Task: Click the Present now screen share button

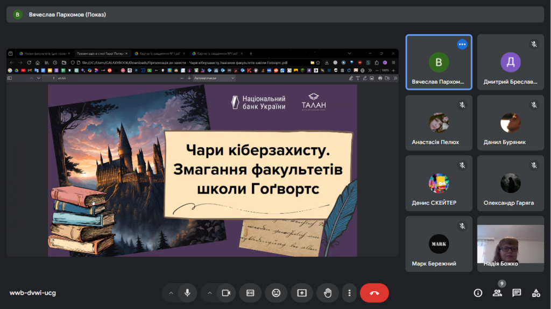Action: coord(302,293)
